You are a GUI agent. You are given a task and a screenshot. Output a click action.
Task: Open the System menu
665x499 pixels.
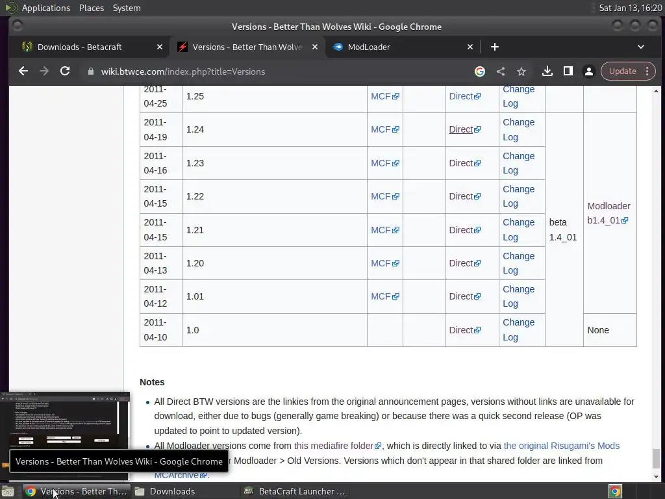127,8
